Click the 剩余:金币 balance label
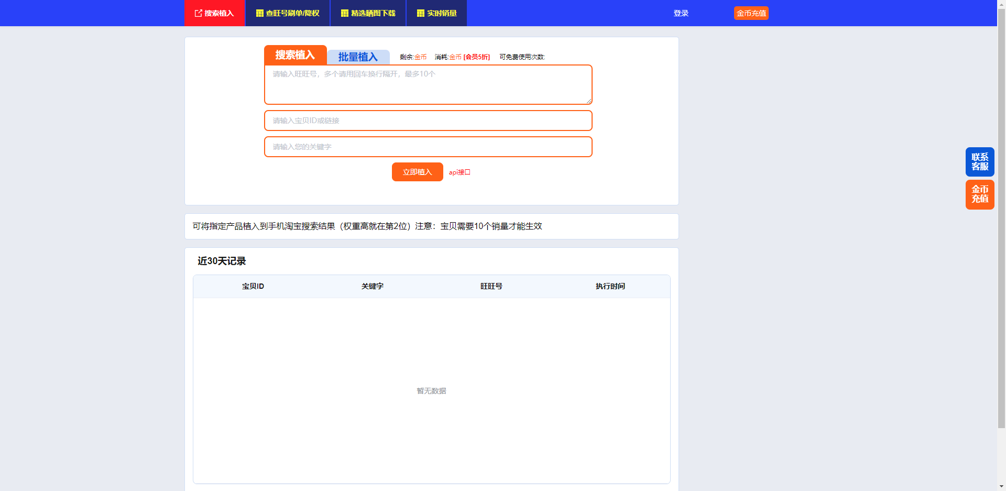The width and height of the screenshot is (1006, 491). tap(413, 57)
